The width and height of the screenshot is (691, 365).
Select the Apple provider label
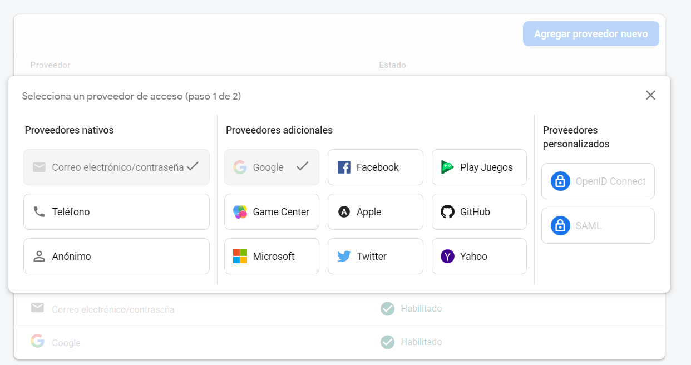pos(369,212)
